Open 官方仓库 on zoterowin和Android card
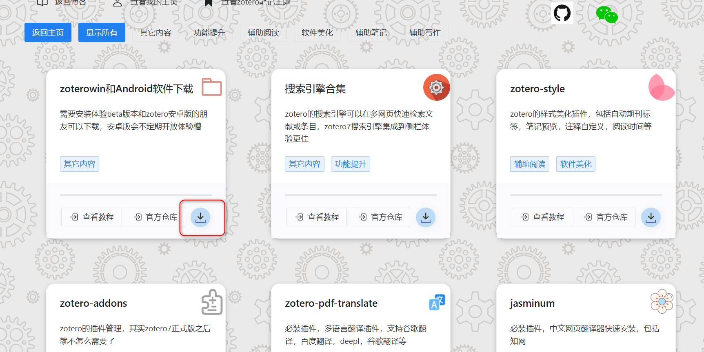Screen dimensions: 704x352 pos(155,217)
